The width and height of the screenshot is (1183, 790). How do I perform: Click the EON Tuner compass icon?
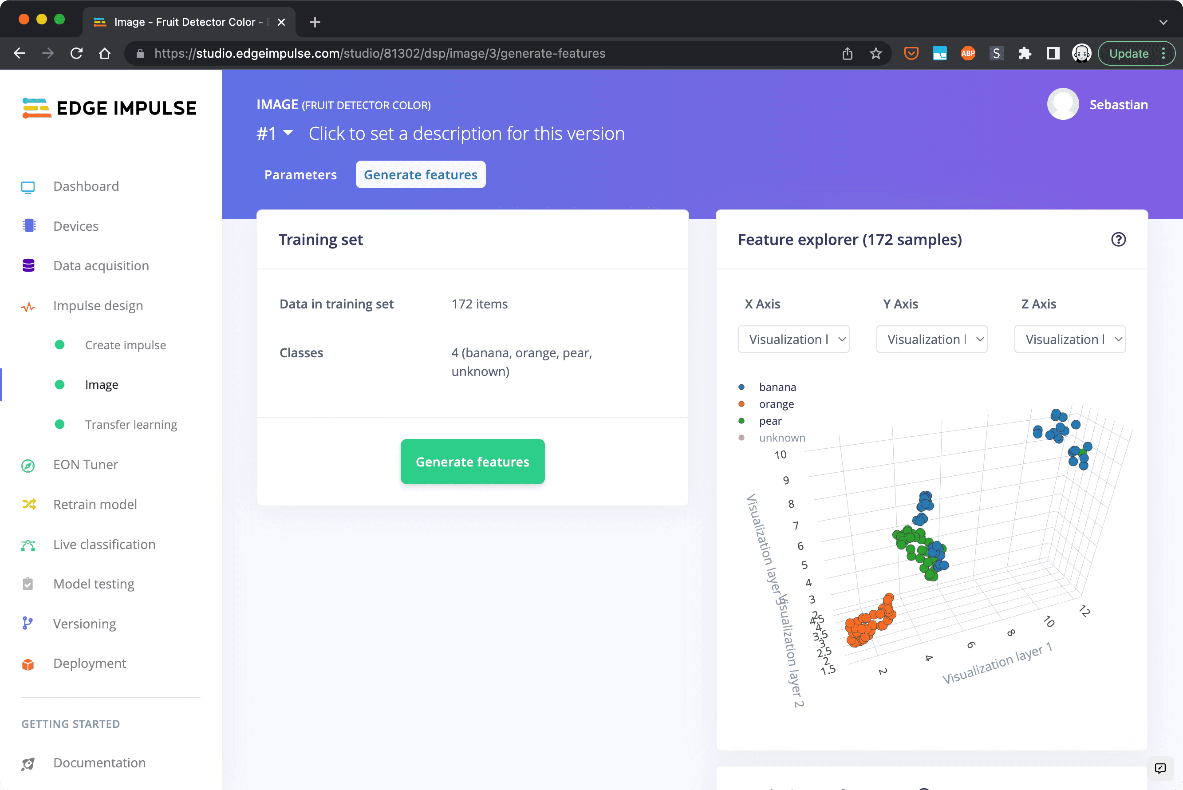[x=28, y=465]
